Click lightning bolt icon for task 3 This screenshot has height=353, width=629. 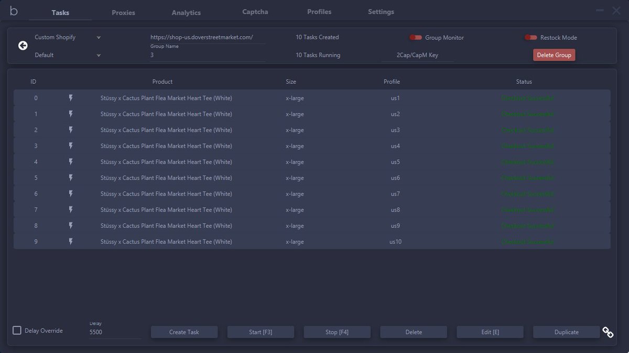(71, 146)
